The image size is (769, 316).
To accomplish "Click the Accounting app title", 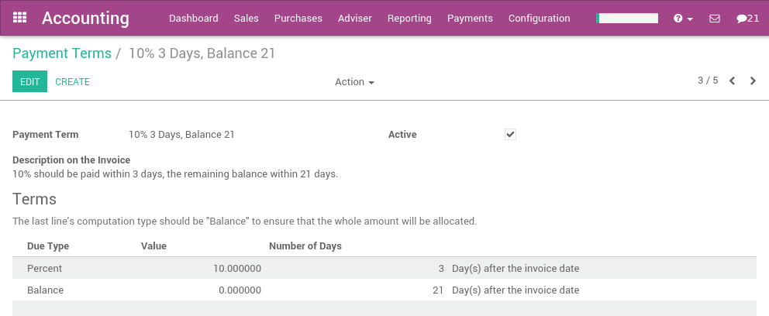I will pyautogui.click(x=85, y=18).
